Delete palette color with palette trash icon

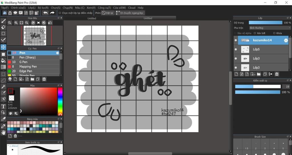[x=15, y=136]
